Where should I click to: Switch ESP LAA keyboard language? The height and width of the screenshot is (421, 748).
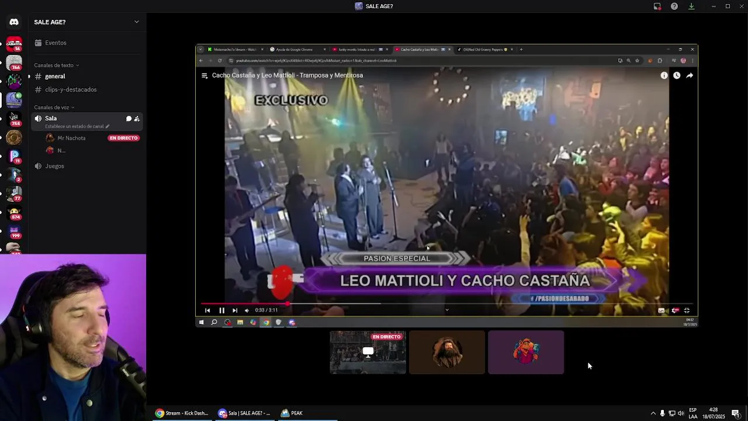[693, 413]
